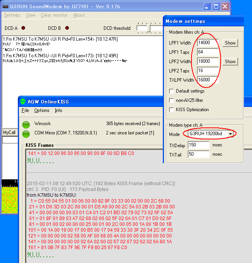Click Clear monitor in SoundModem menu bar
Viewport: 252px width, 263px height.
tap(54, 15)
